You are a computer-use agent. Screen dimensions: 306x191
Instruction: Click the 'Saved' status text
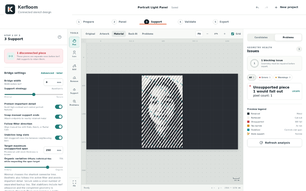(175, 7)
